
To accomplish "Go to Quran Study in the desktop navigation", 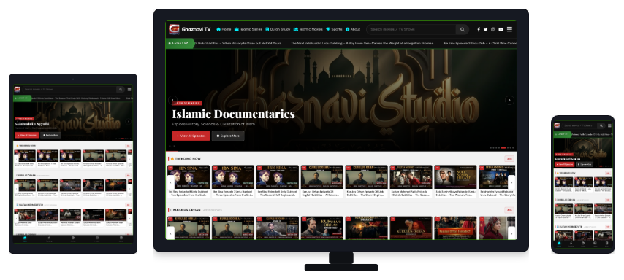I will point(278,29).
